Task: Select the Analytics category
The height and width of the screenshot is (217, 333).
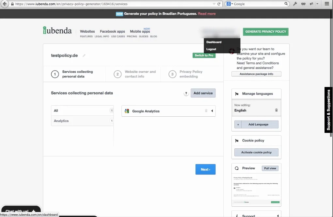Action: point(82,121)
